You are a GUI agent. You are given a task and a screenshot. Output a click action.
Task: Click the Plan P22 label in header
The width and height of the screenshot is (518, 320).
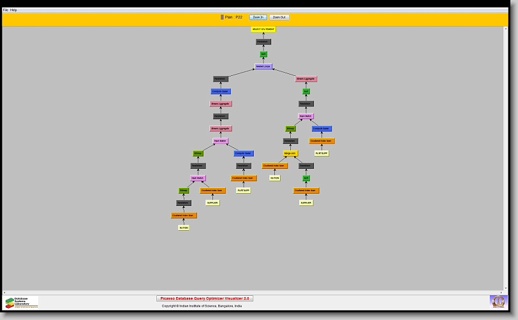coord(234,17)
